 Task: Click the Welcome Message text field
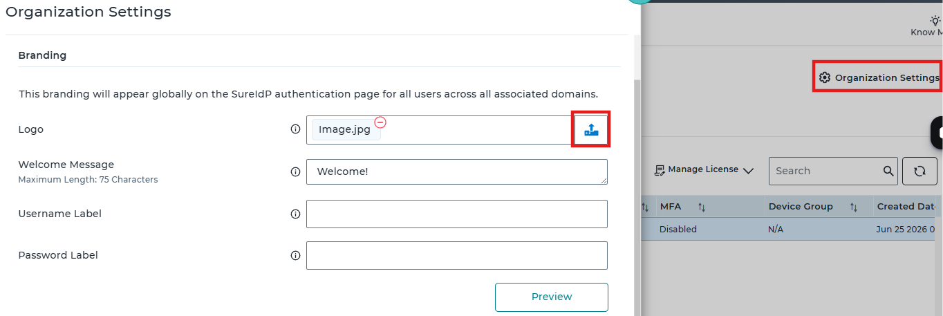(x=457, y=172)
